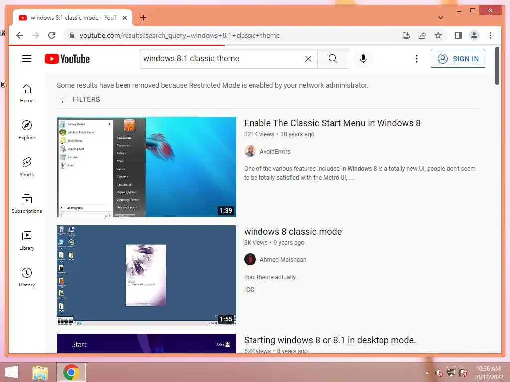Open windows 8 classic mode video title
Viewport: 510px width, 382px height.
(293, 232)
